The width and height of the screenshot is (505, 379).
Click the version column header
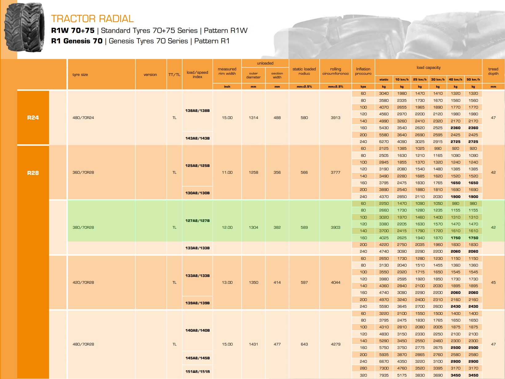tap(150, 75)
